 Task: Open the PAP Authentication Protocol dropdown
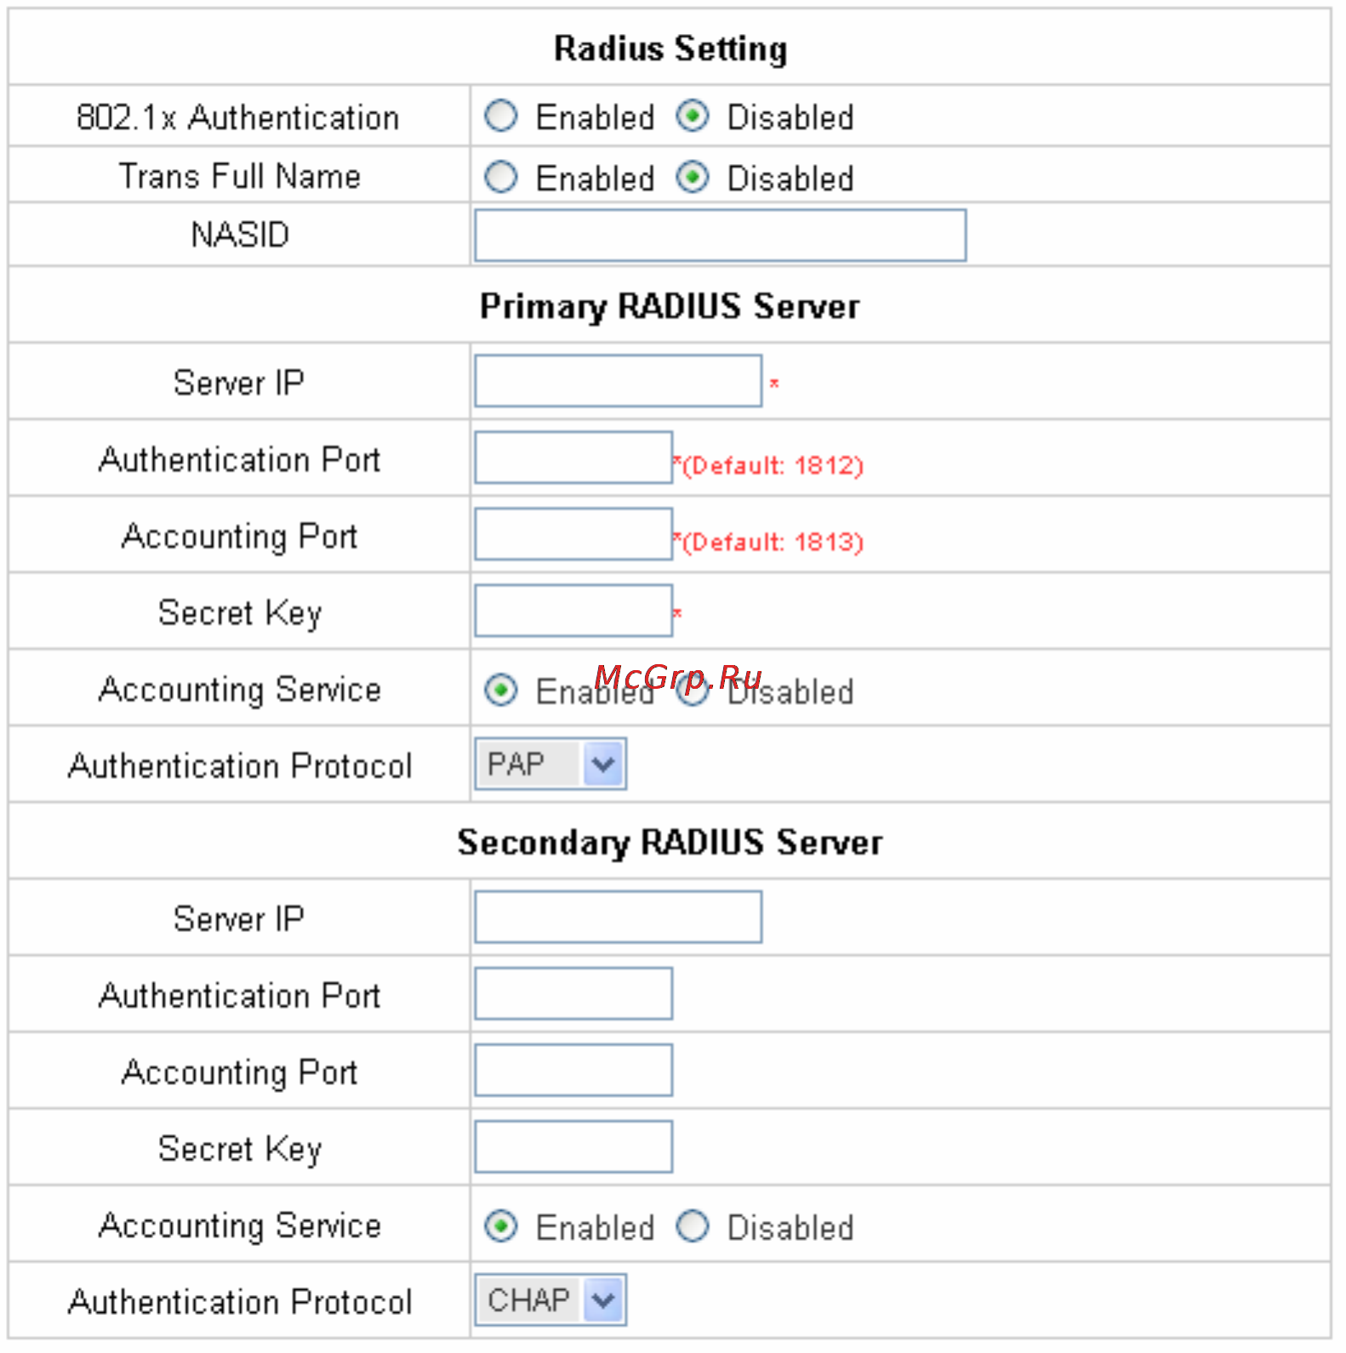click(x=550, y=764)
